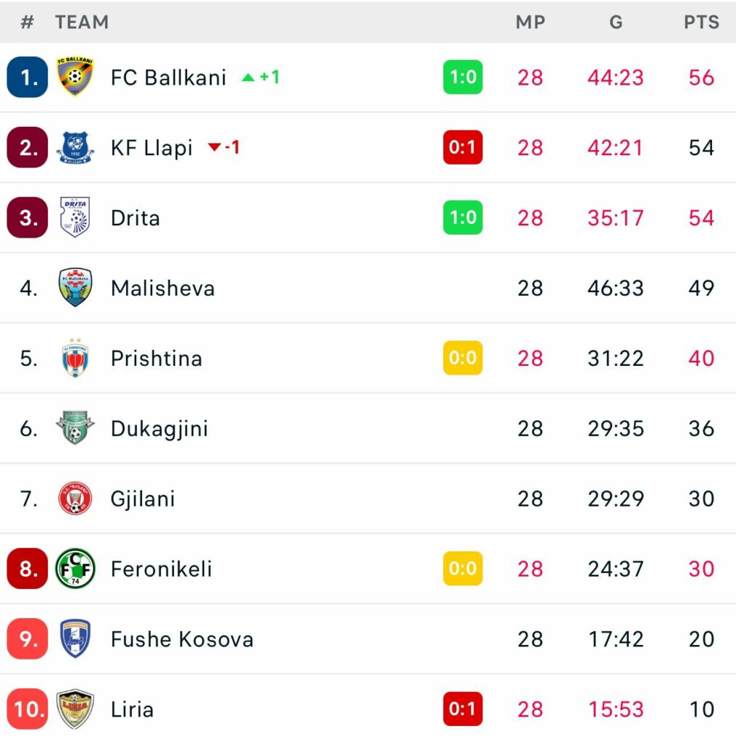Click the KF Llapi team logo
The height and width of the screenshot is (742, 736).
[x=75, y=148]
